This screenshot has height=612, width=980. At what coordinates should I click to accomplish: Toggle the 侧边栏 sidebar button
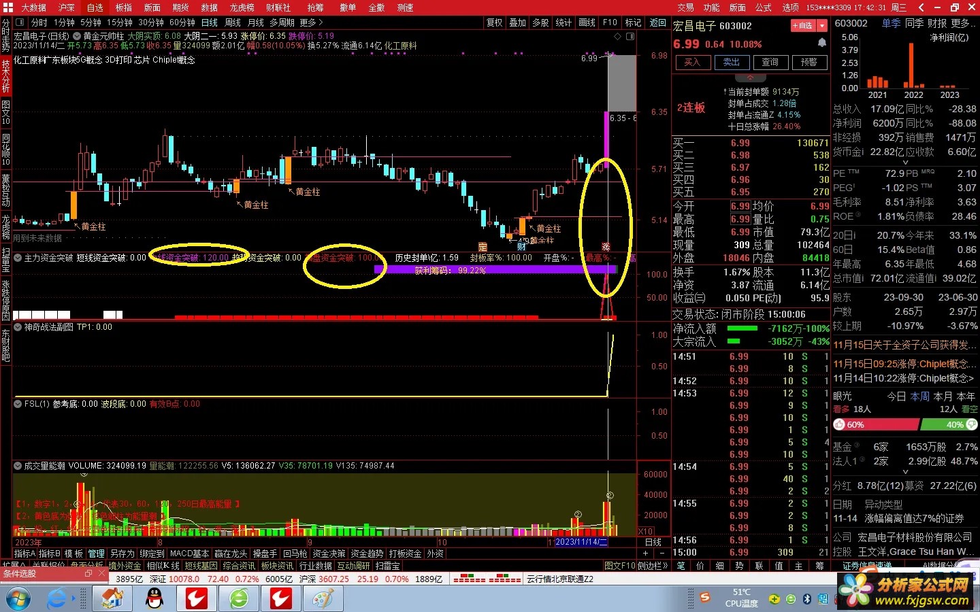pyautogui.click(x=653, y=566)
